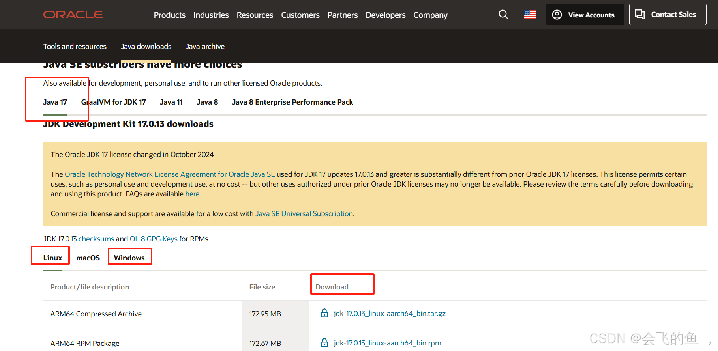Image resolution: width=718 pixels, height=351 pixels.
Task: Open Oracle Technology Network License Agreement link
Action: tap(170, 174)
